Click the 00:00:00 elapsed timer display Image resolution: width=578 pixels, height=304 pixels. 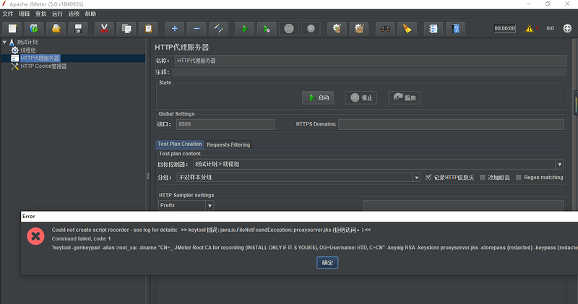pyautogui.click(x=504, y=28)
